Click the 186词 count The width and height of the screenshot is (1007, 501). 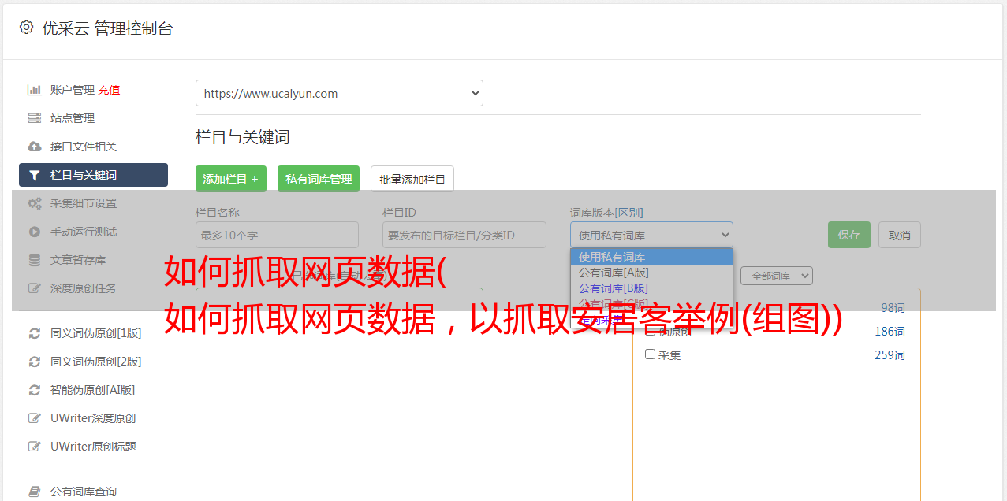point(890,332)
